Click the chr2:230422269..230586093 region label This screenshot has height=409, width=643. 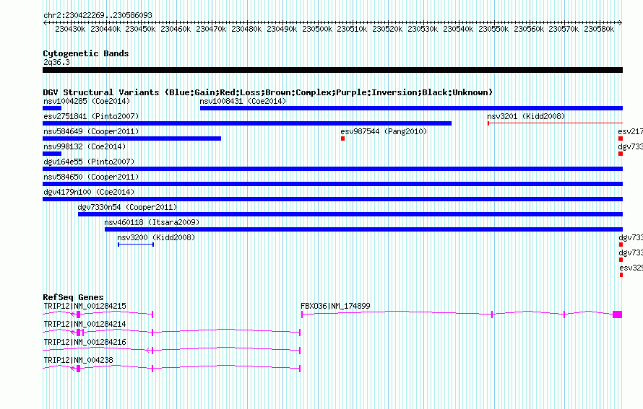point(98,15)
